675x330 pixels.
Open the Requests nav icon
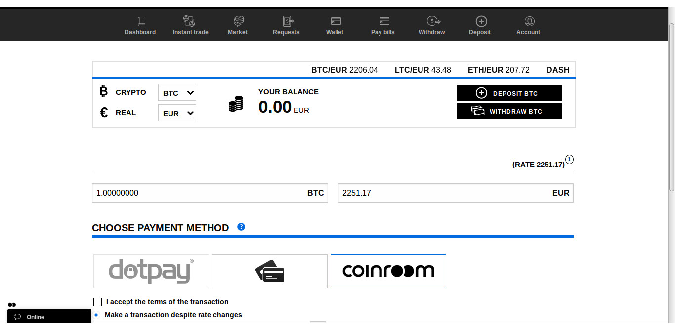(x=288, y=21)
